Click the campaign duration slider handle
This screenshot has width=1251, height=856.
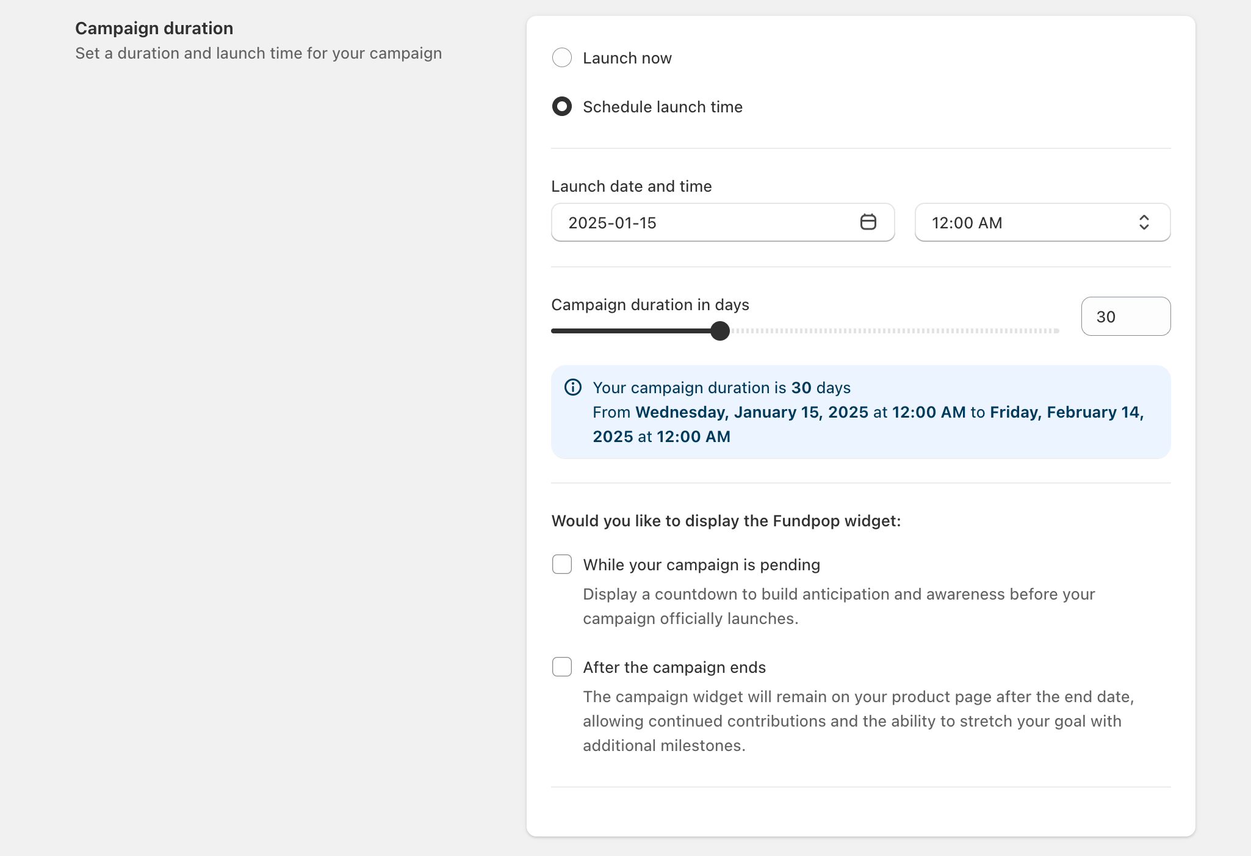coord(720,331)
